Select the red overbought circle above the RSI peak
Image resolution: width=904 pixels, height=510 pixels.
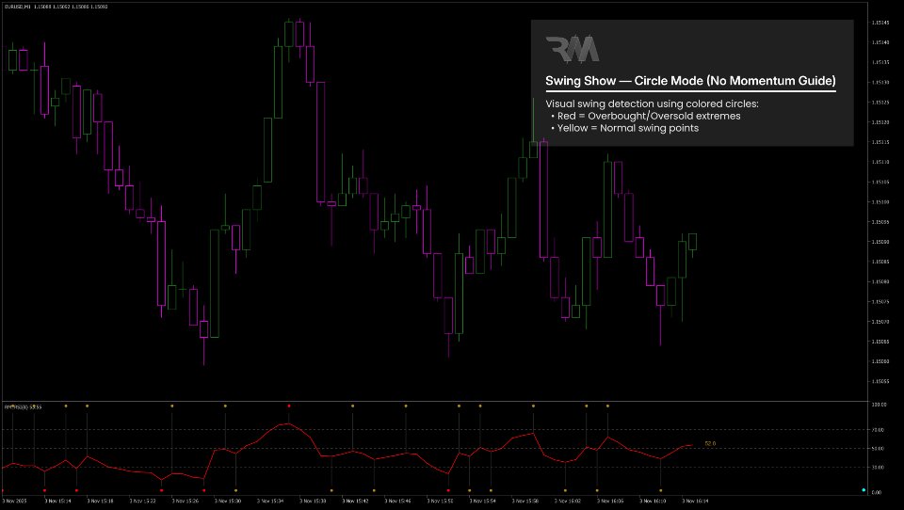click(x=289, y=406)
